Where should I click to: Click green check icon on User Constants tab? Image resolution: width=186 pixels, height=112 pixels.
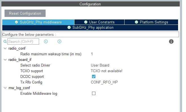86,22
